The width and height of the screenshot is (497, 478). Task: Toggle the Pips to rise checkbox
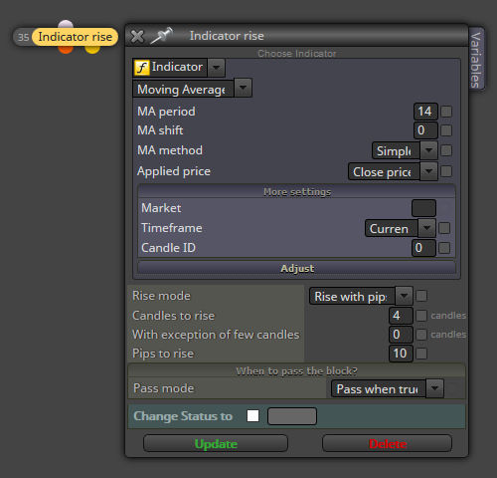pos(421,354)
